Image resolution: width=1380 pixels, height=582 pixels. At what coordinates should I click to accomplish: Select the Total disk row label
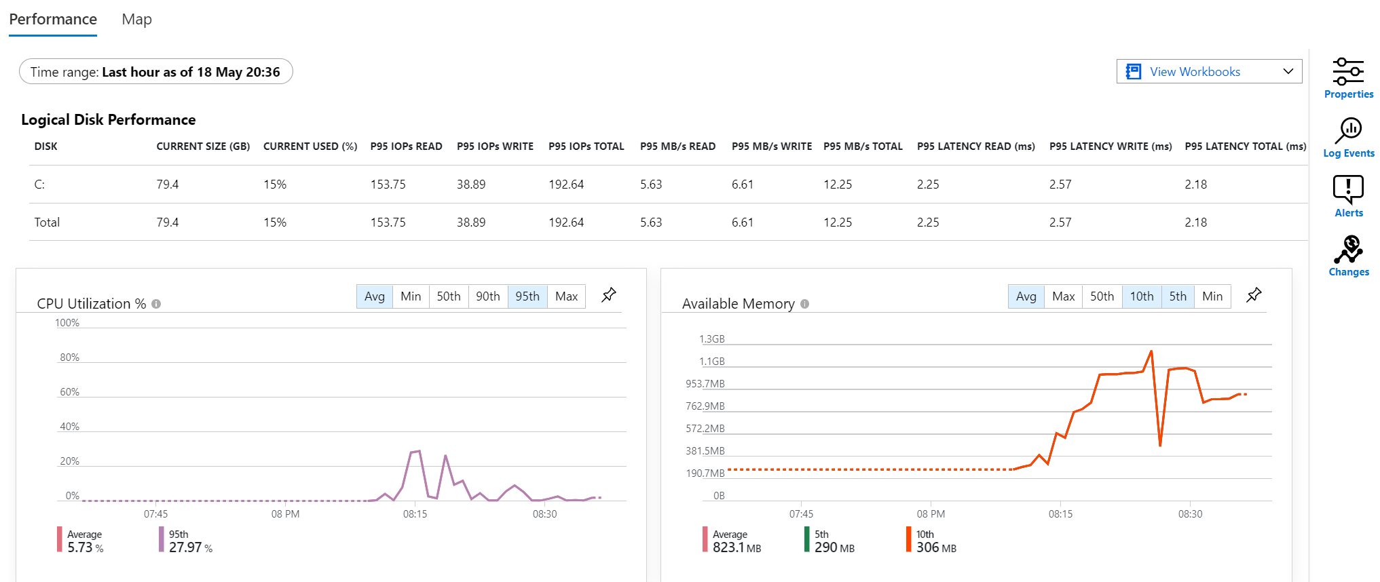(x=47, y=222)
